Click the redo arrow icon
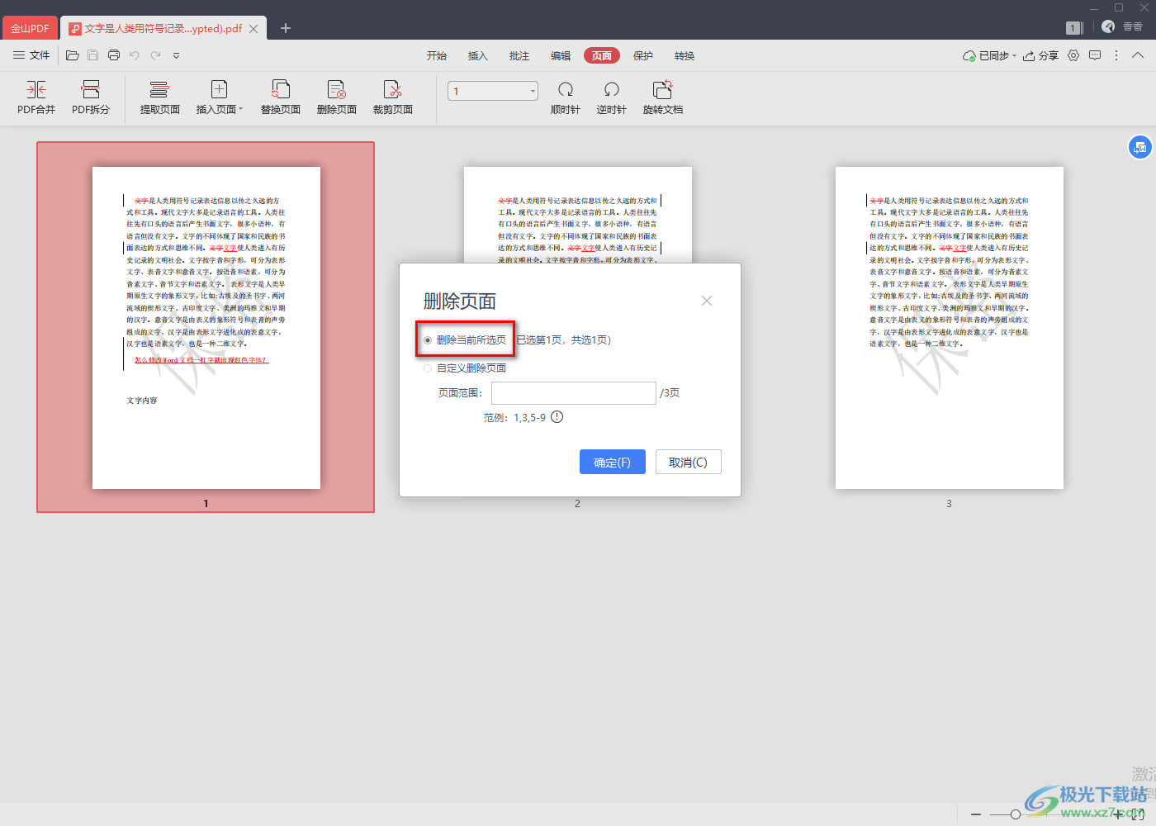The height and width of the screenshot is (826, 1156). (x=155, y=55)
